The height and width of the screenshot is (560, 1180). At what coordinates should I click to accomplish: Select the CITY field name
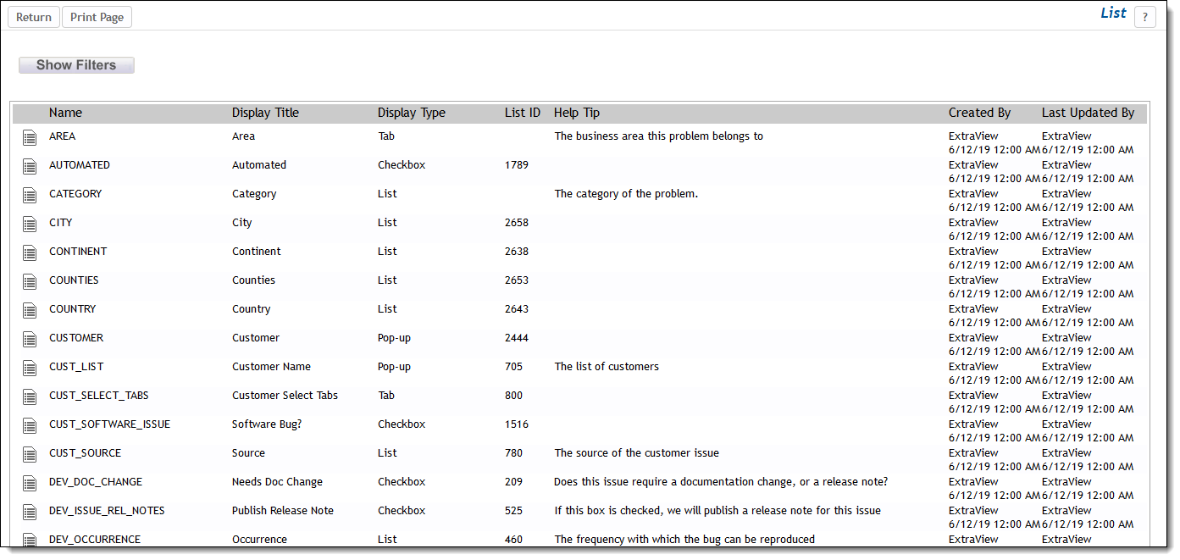coord(61,222)
